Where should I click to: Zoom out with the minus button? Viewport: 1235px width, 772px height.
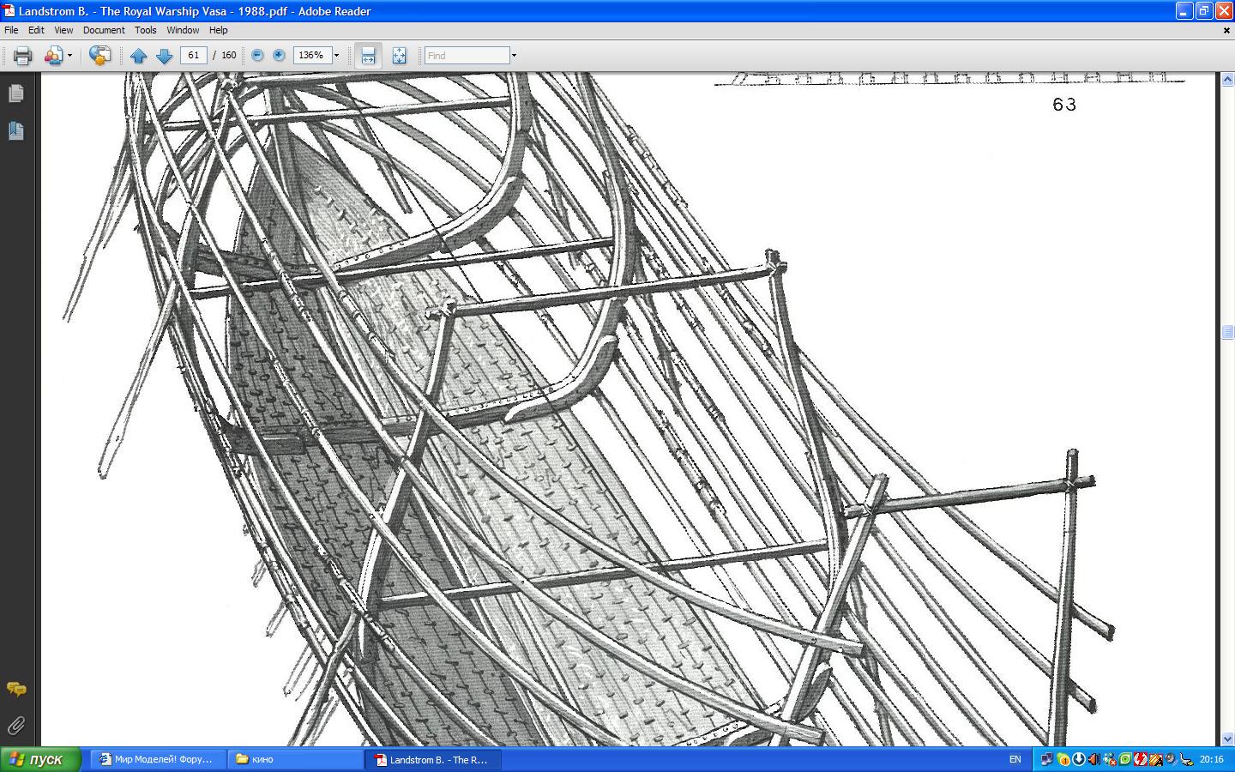257,55
